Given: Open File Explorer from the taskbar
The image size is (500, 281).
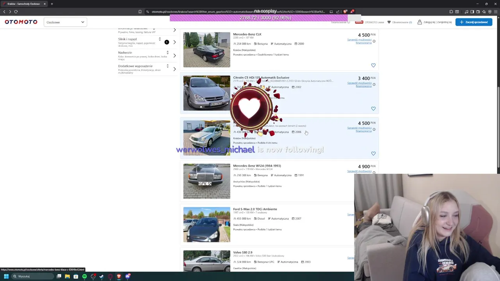Looking at the screenshot, I should (67, 276).
